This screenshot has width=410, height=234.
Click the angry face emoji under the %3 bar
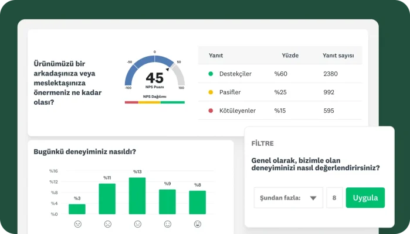(x=77, y=224)
